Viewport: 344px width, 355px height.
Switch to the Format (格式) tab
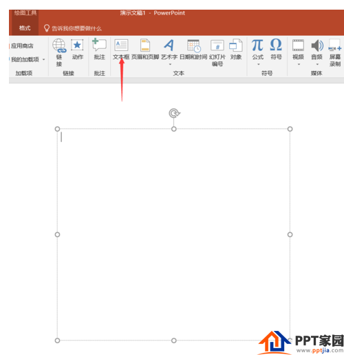coord(25,28)
